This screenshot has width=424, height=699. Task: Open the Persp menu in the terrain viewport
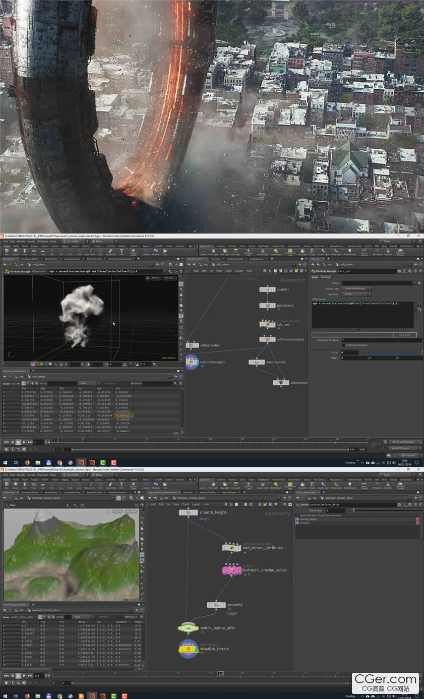116,511
